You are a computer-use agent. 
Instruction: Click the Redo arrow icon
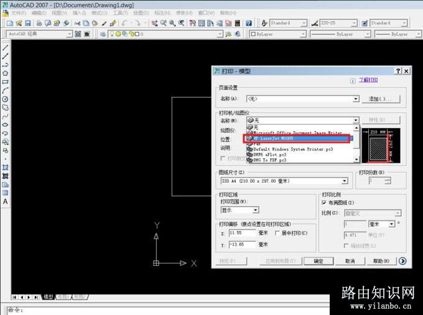pos(137,23)
